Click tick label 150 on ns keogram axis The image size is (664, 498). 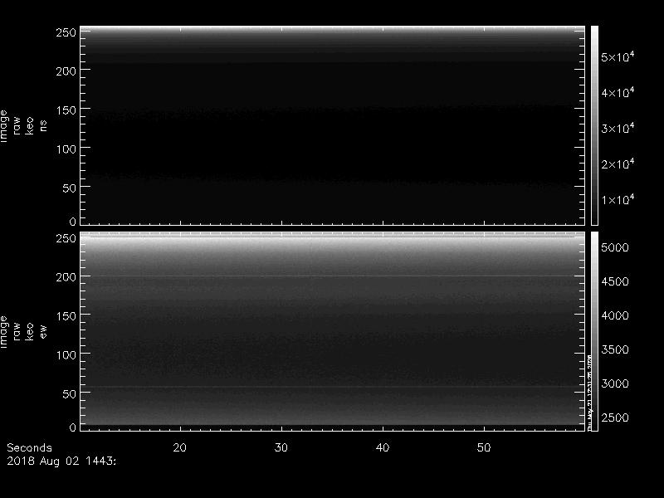66,110
